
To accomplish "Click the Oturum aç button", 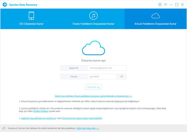I will (x=93, y=87).
